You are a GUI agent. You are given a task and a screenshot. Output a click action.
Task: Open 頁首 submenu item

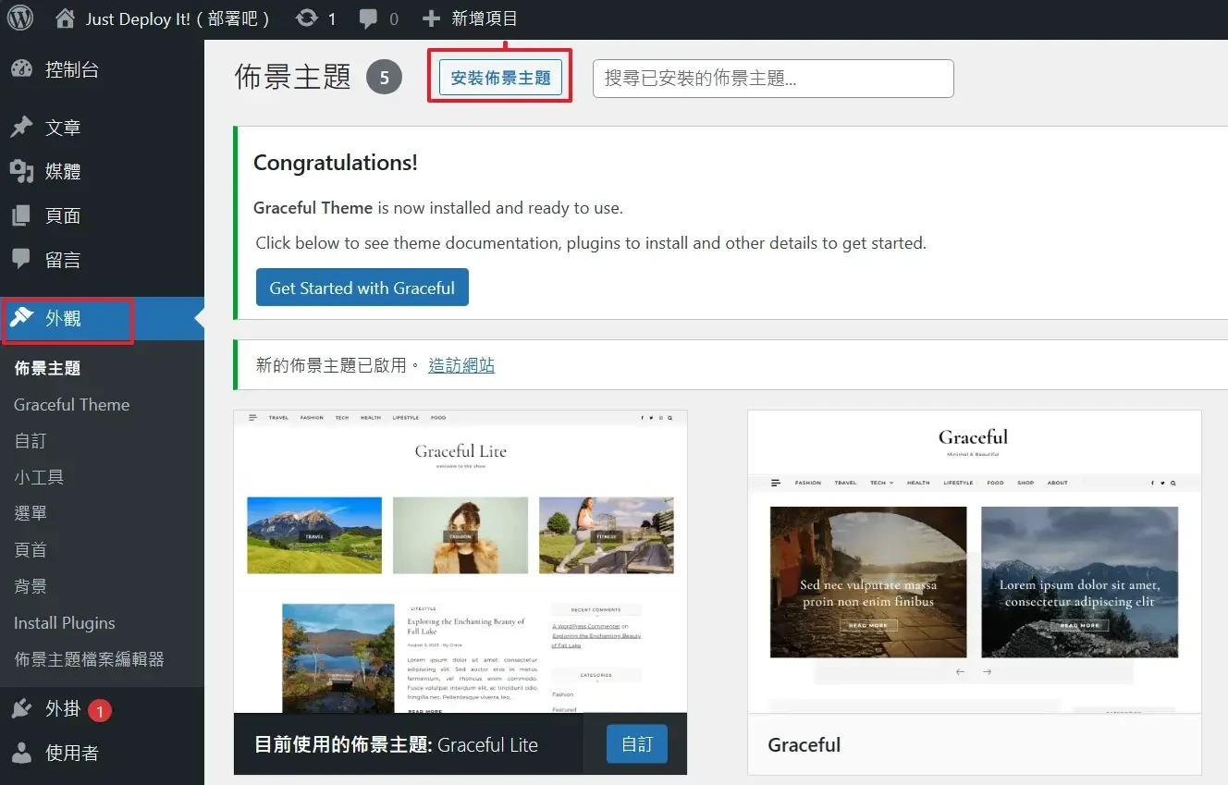(x=30, y=550)
